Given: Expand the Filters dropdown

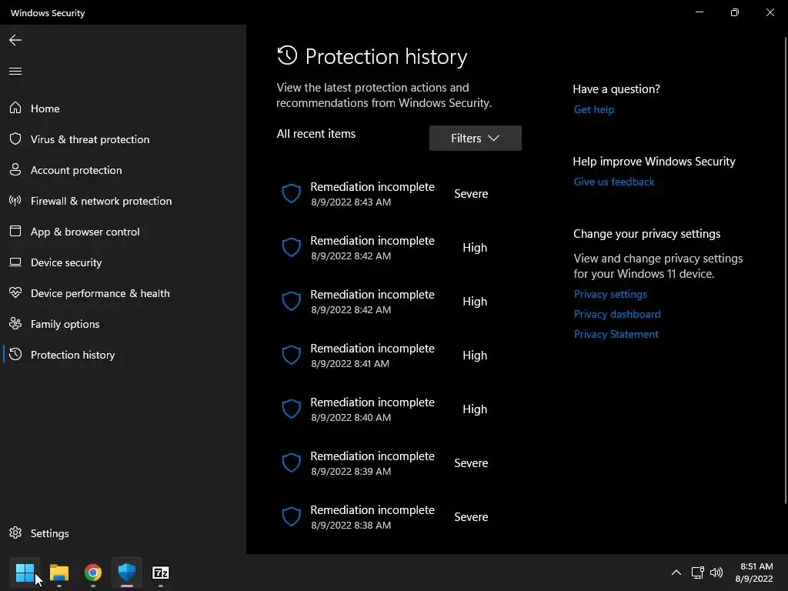Looking at the screenshot, I should (475, 139).
